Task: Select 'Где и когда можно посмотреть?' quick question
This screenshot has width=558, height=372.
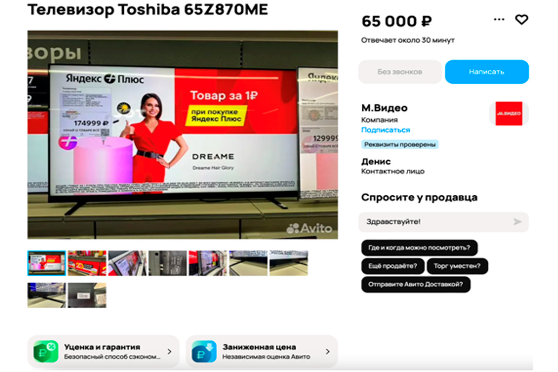Action: point(419,247)
